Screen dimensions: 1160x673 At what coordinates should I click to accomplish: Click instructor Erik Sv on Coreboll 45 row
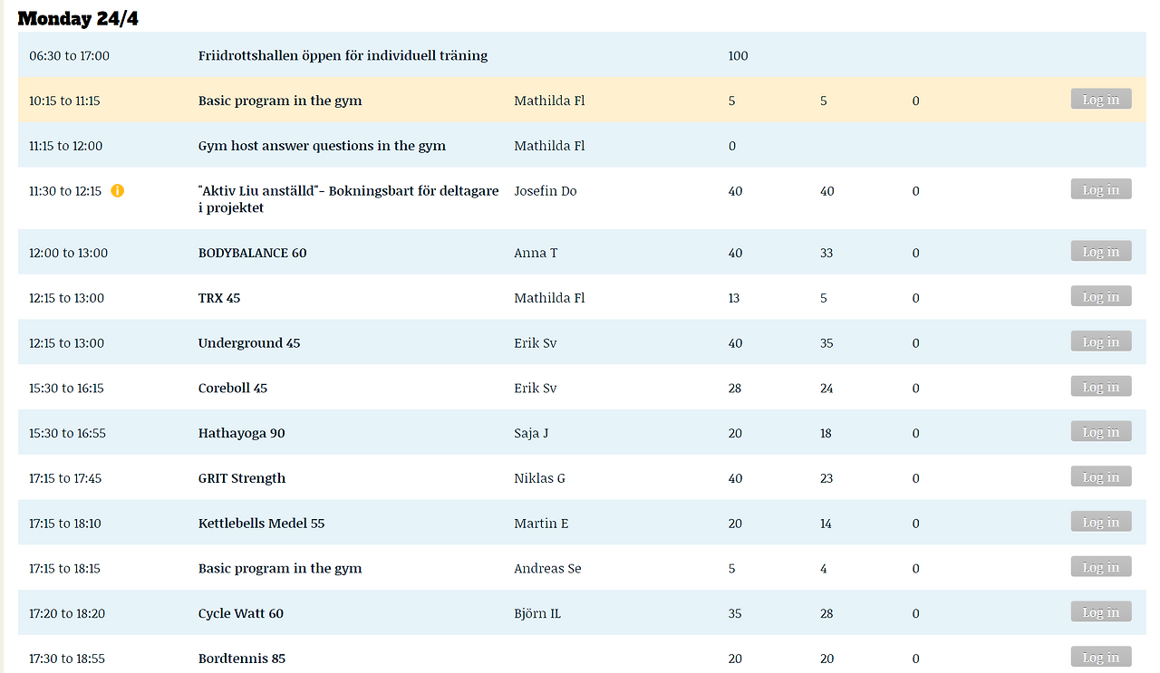536,388
